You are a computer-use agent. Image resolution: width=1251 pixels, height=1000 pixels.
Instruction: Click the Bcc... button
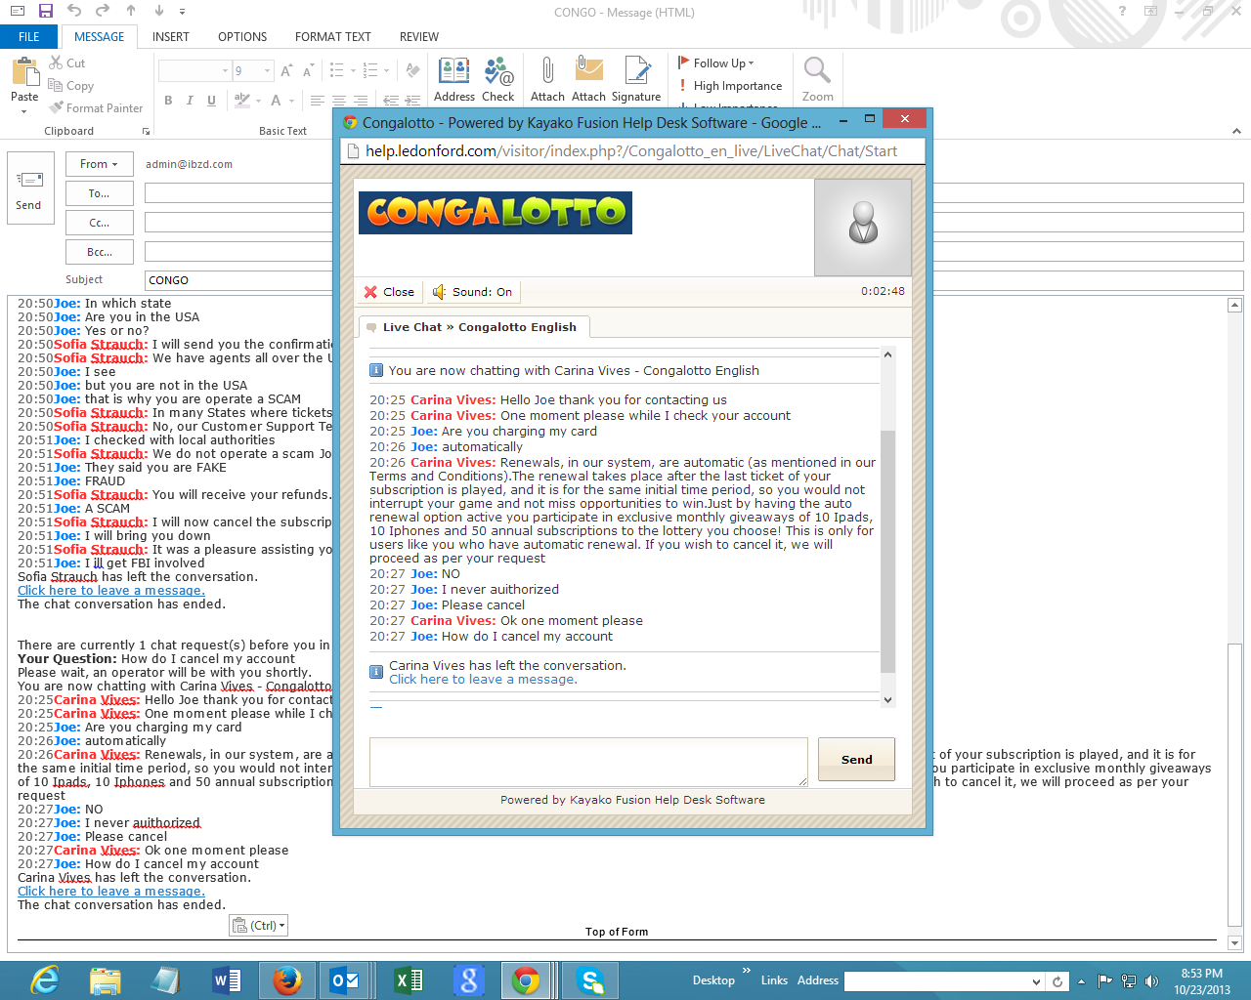(x=100, y=252)
